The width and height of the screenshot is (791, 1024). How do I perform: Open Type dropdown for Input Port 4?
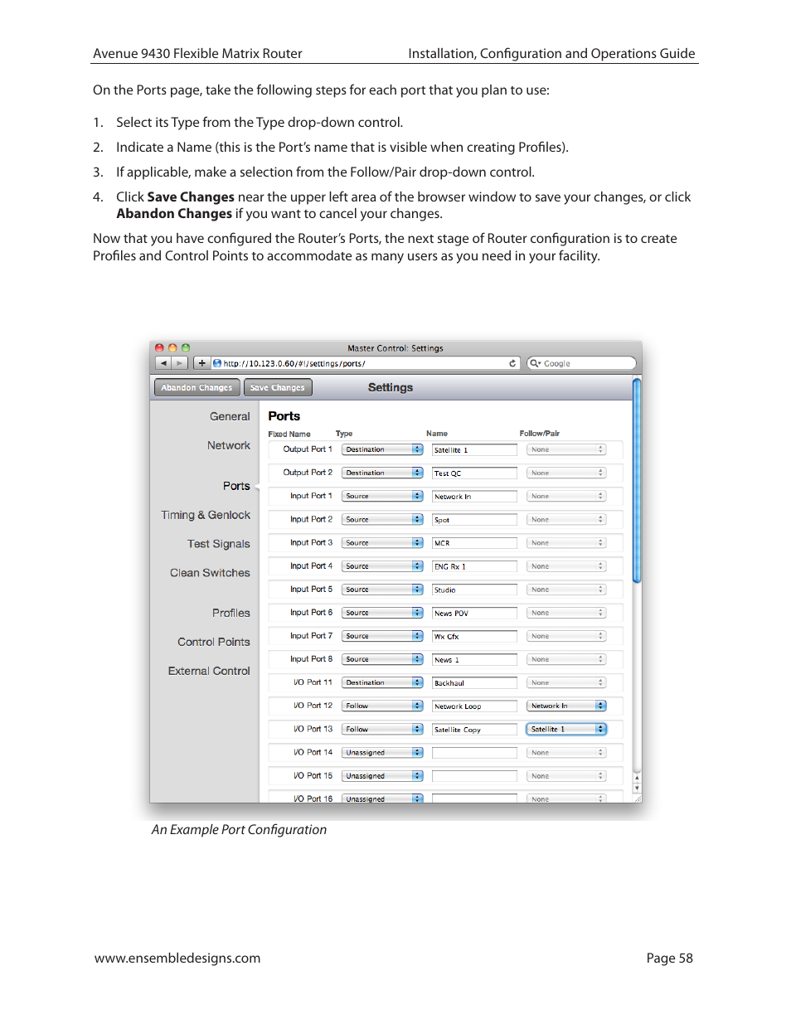pyautogui.click(x=382, y=566)
